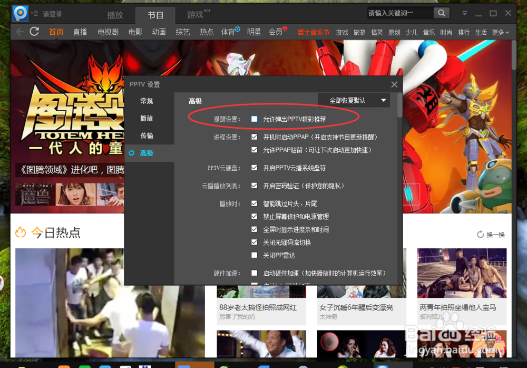Click the 今日热点 flame icon

(x=20, y=232)
